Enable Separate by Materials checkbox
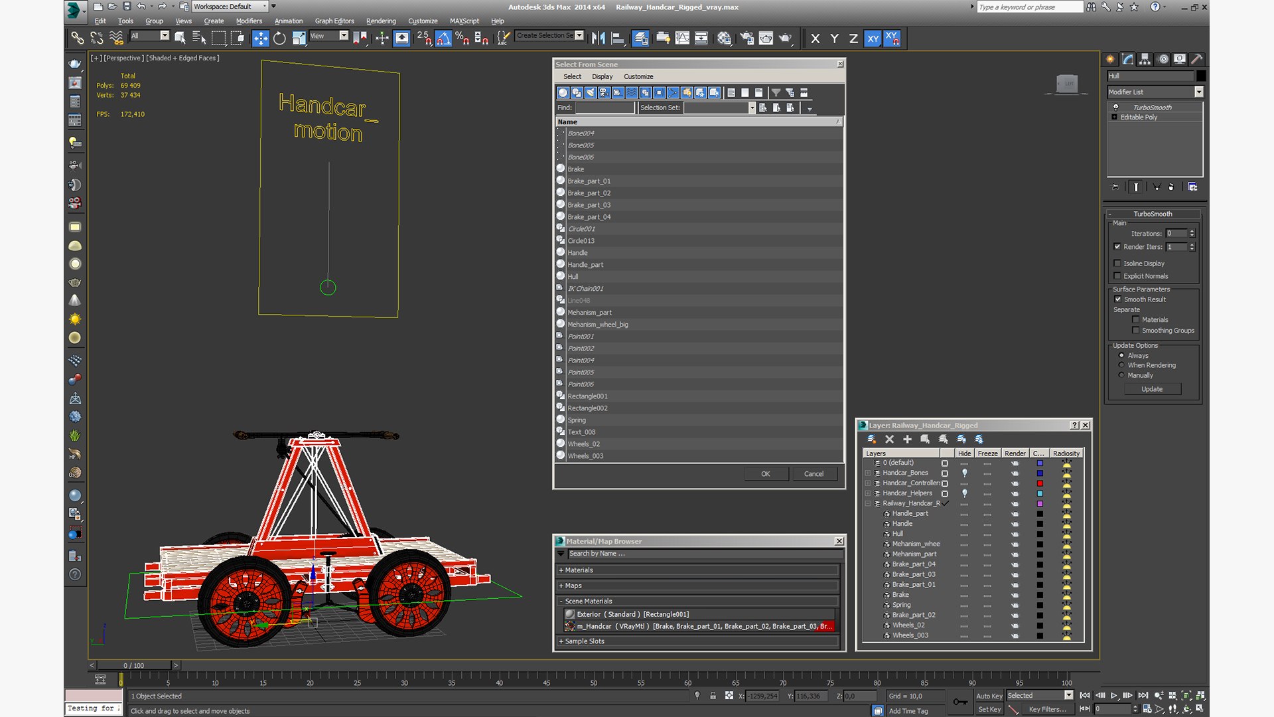The width and height of the screenshot is (1274, 717). (1136, 320)
